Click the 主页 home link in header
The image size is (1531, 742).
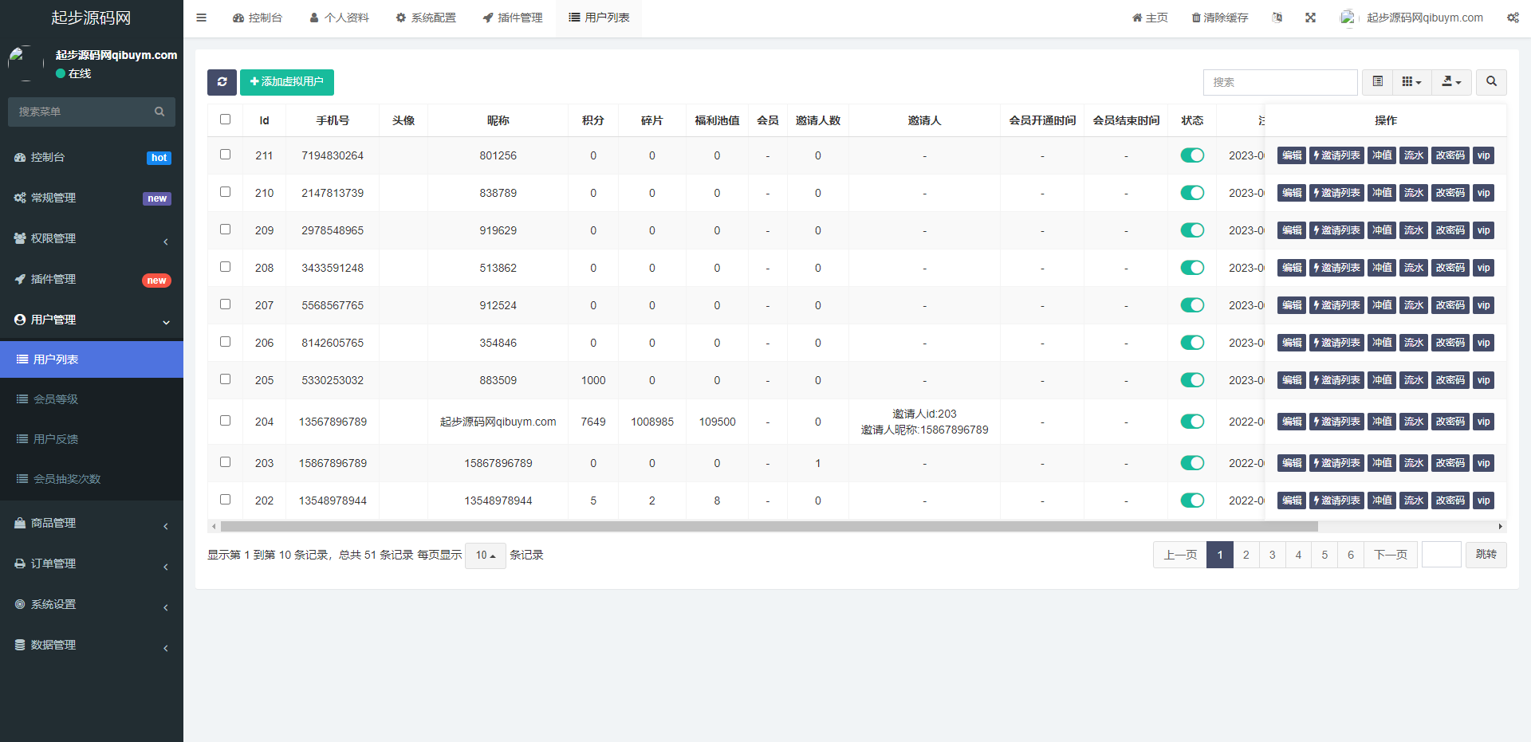click(1150, 18)
